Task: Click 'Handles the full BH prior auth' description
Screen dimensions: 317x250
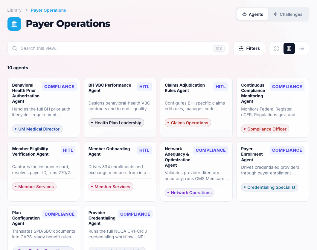Action: (x=41, y=112)
